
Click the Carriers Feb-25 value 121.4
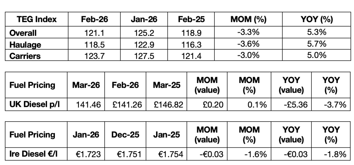[191, 55]
